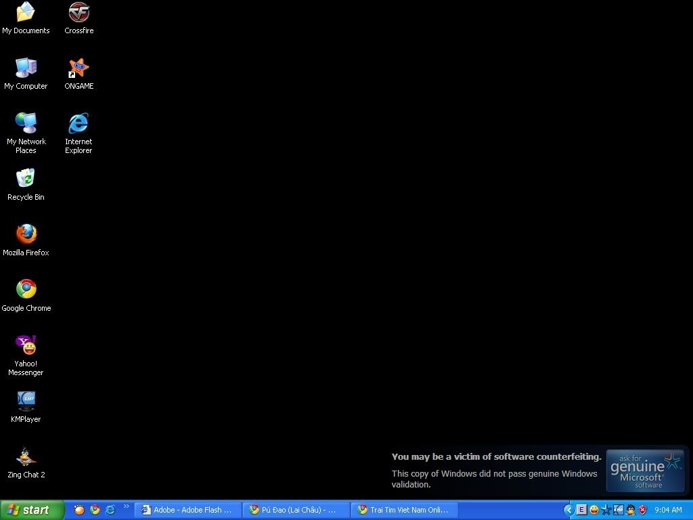Open My Documents desktop icon

point(26,18)
